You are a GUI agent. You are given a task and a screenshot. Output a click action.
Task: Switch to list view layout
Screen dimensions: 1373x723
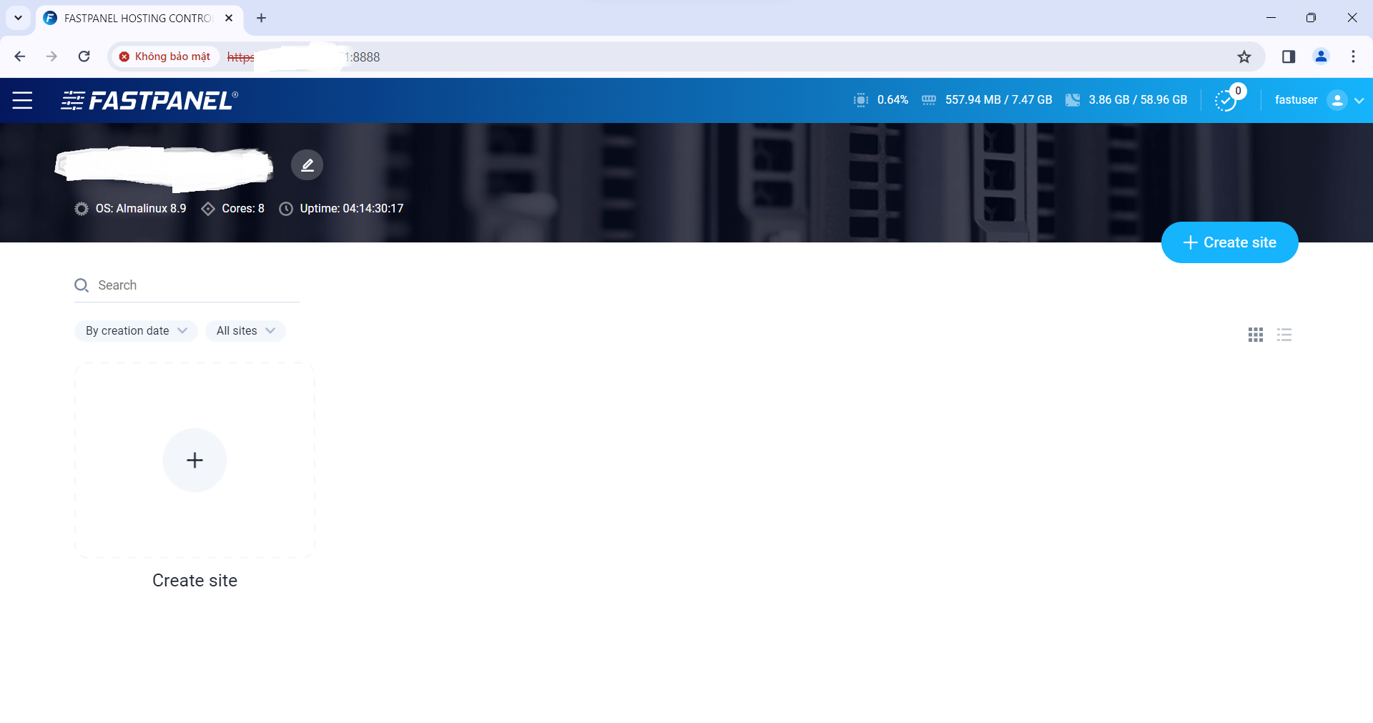point(1284,335)
